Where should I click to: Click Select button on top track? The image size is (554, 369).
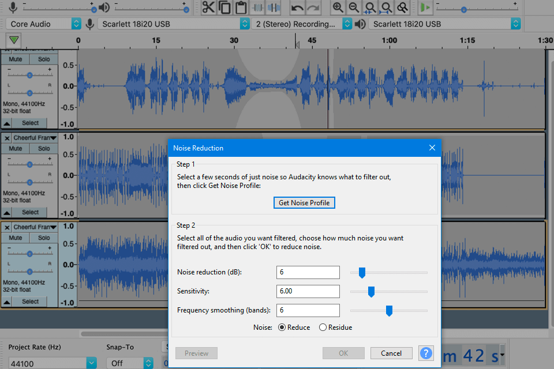[30, 123]
